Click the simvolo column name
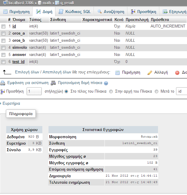The width and height of the screenshot is (187, 195). (x=20, y=48)
